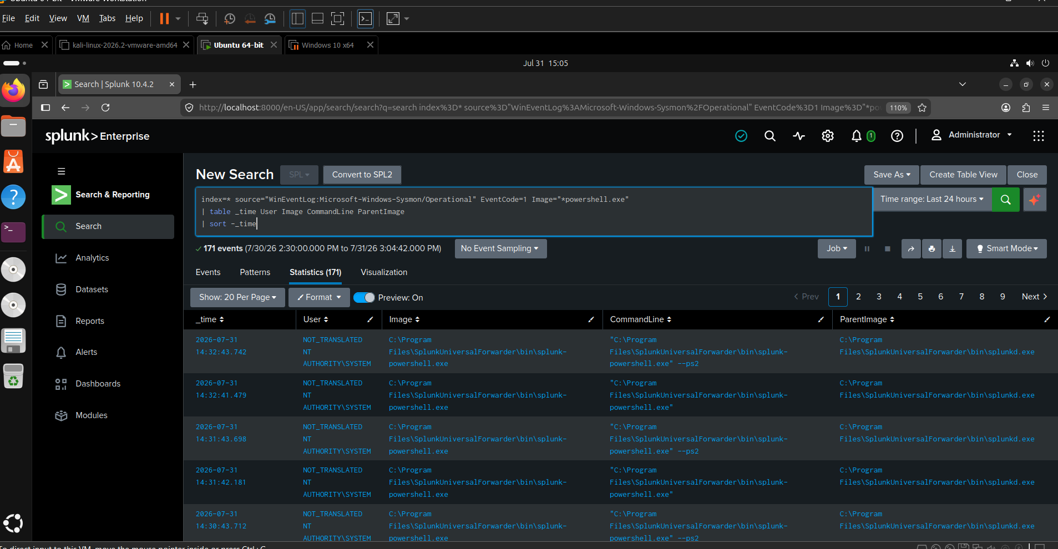Viewport: 1058px width, 549px height.
Task: Open the Splunk apps grid icon
Action: tap(1039, 136)
